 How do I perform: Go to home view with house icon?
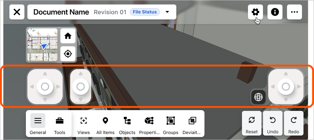(68, 36)
